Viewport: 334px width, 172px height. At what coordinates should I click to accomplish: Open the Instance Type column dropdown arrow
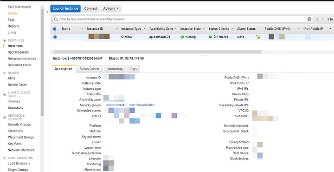[145, 29]
